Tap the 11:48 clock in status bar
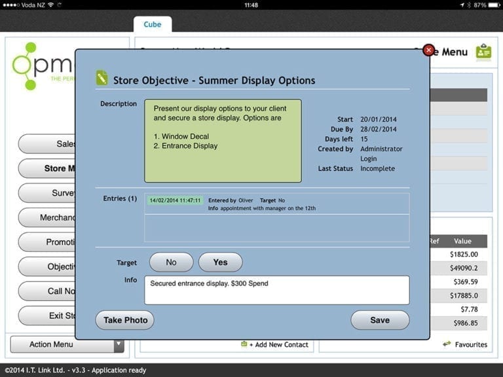Viewport: 503px width, 377px height. point(251,5)
